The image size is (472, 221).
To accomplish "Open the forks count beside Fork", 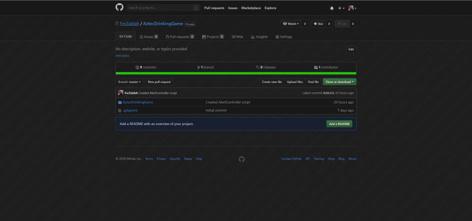I will pyautogui.click(x=353, y=24).
